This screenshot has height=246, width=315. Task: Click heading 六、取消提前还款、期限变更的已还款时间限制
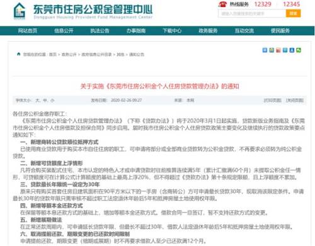[x=75, y=234]
